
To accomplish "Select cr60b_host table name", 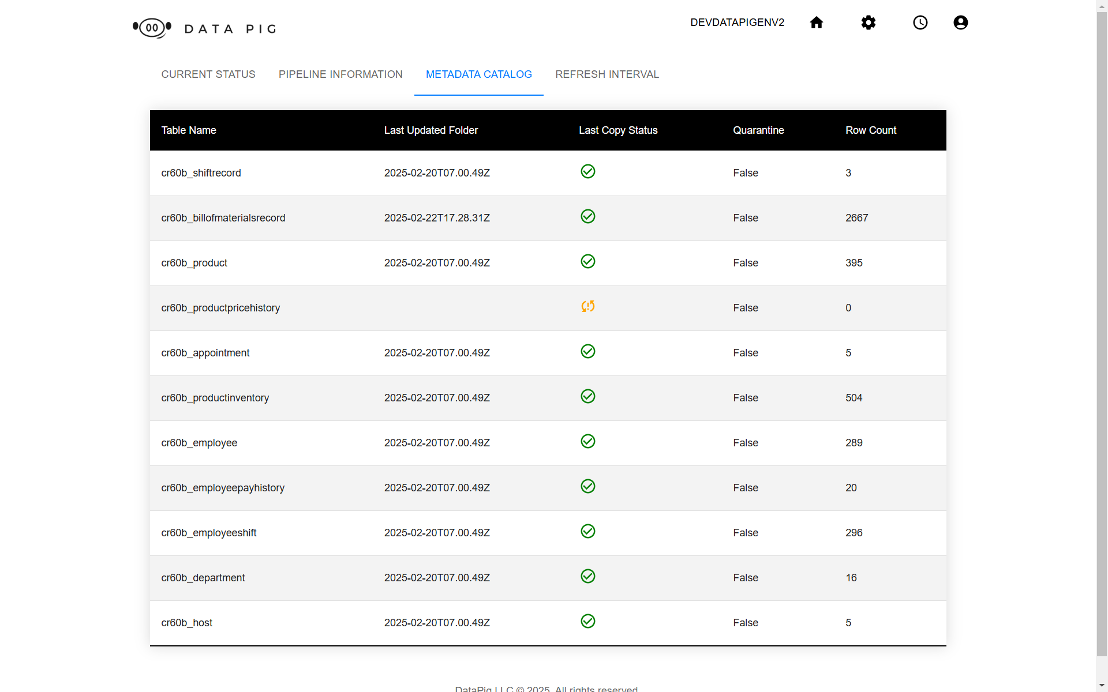I will click(187, 623).
